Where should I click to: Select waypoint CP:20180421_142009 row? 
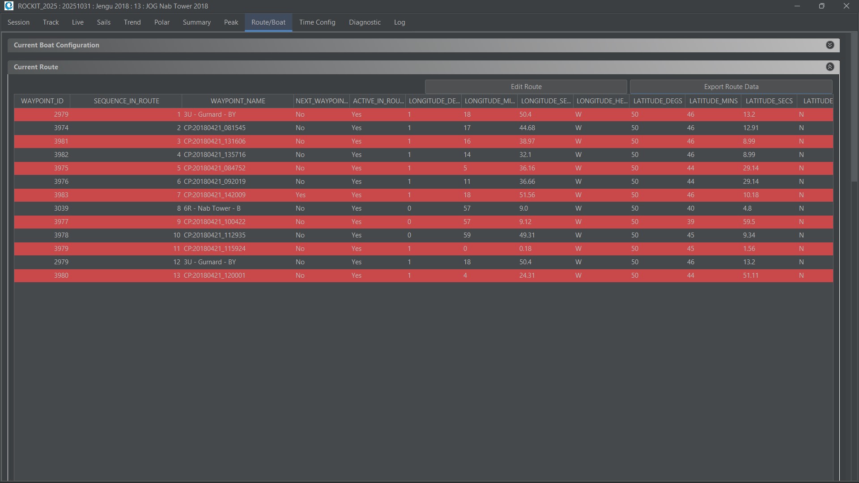point(214,195)
